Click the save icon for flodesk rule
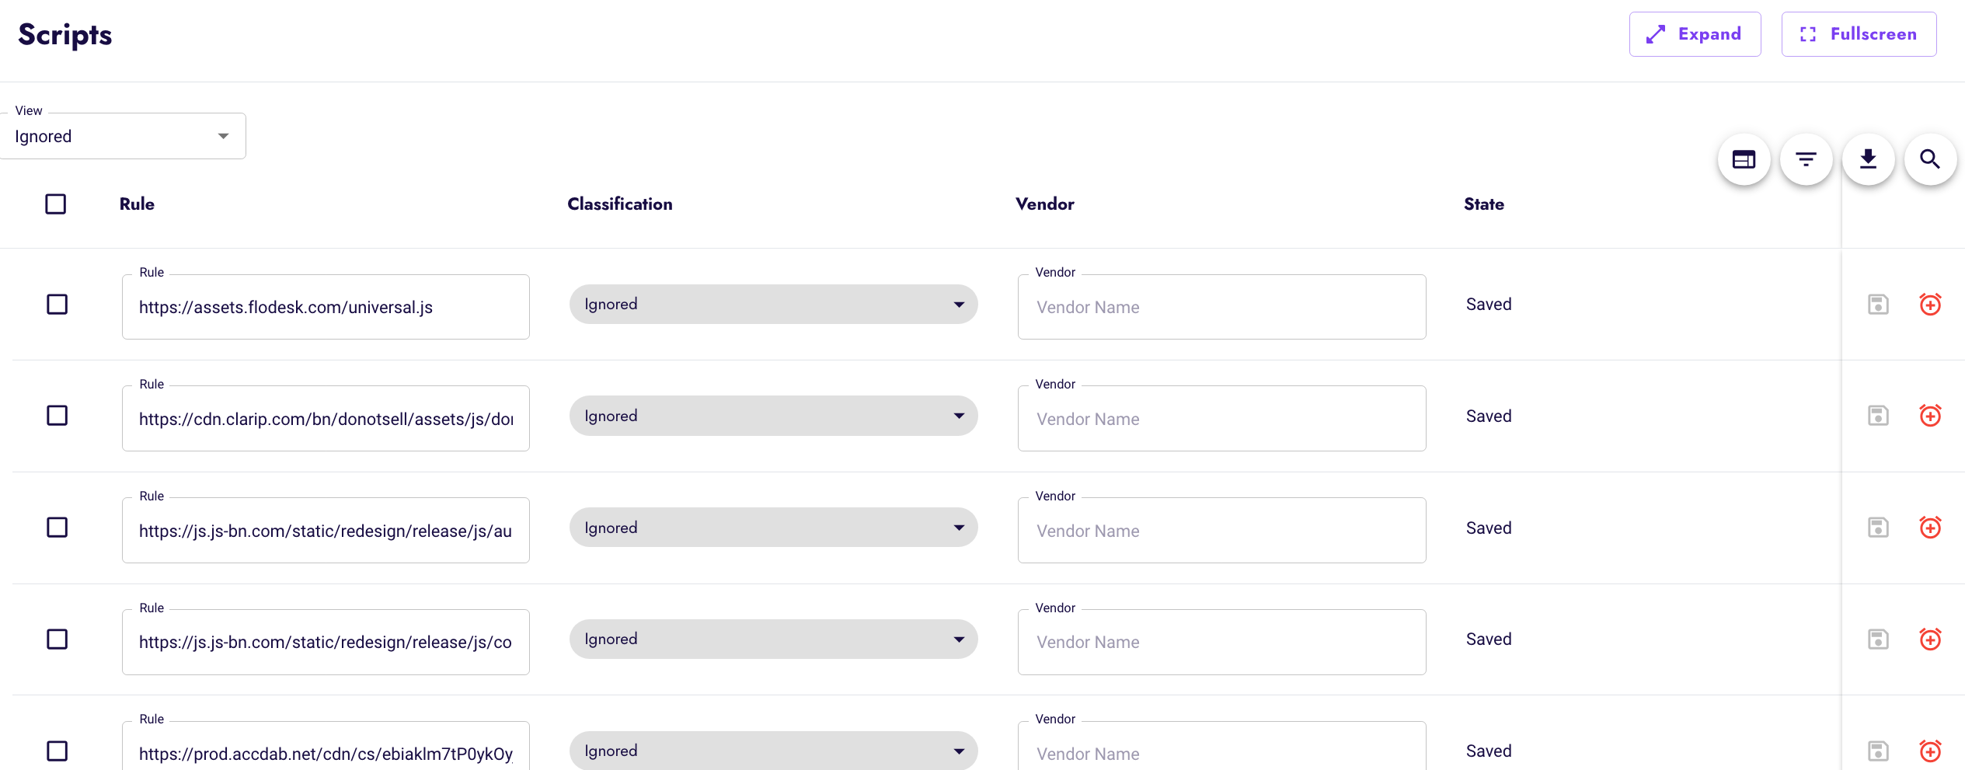The width and height of the screenshot is (1965, 770). tap(1878, 305)
